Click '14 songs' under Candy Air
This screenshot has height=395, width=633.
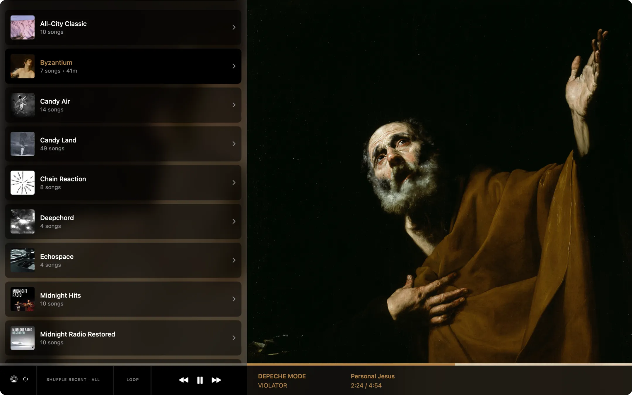(x=52, y=109)
